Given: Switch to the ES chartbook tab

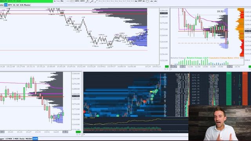Looking at the screenshot, I should pos(6,5).
